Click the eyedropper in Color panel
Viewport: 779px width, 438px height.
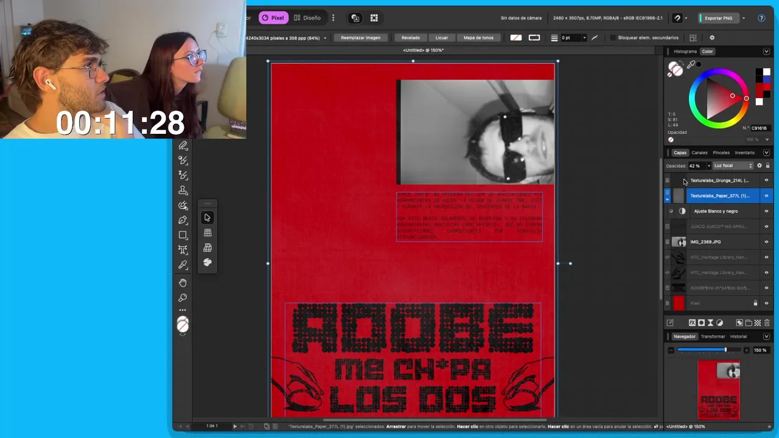tap(691, 64)
